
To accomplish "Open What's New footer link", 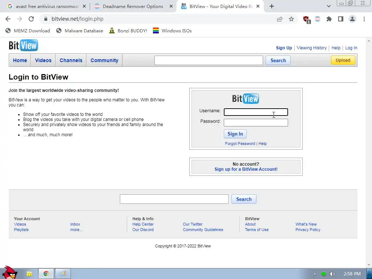I will pyautogui.click(x=306, y=224).
